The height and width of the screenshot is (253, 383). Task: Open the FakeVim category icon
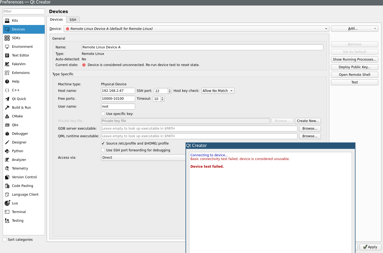click(x=7, y=64)
